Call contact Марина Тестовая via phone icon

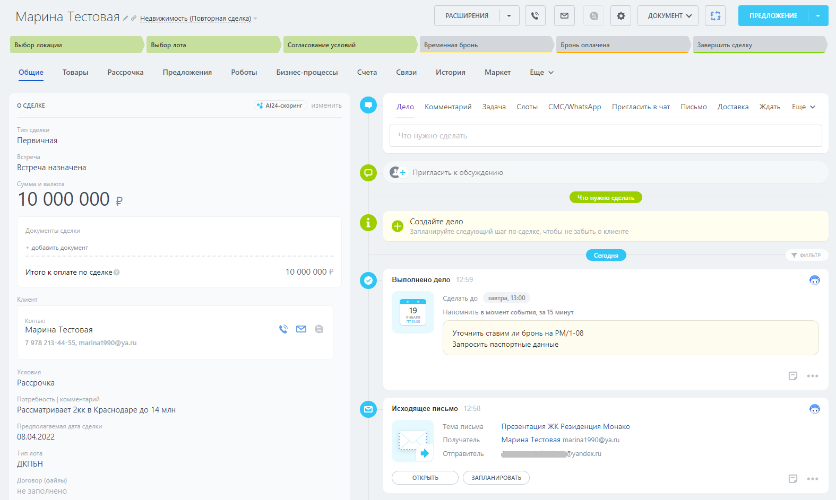coord(283,329)
